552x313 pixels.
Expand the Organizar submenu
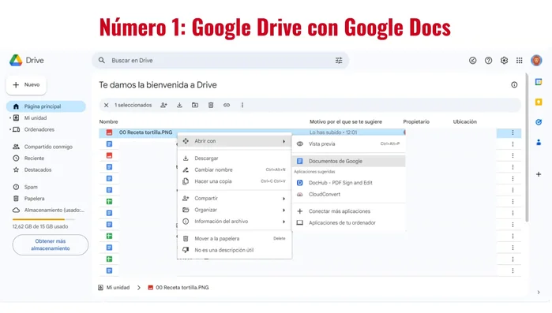(x=235, y=210)
